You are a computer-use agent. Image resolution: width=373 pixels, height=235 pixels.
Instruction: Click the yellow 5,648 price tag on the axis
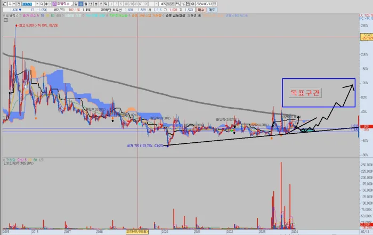tap(367, 37)
